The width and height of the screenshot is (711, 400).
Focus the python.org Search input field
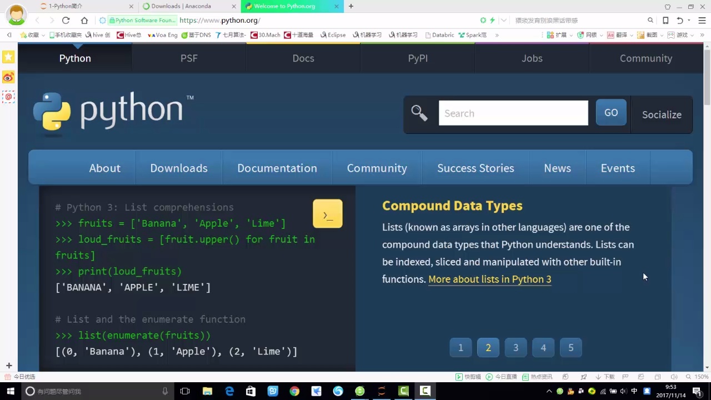pyautogui.click(x=513, y=113)
